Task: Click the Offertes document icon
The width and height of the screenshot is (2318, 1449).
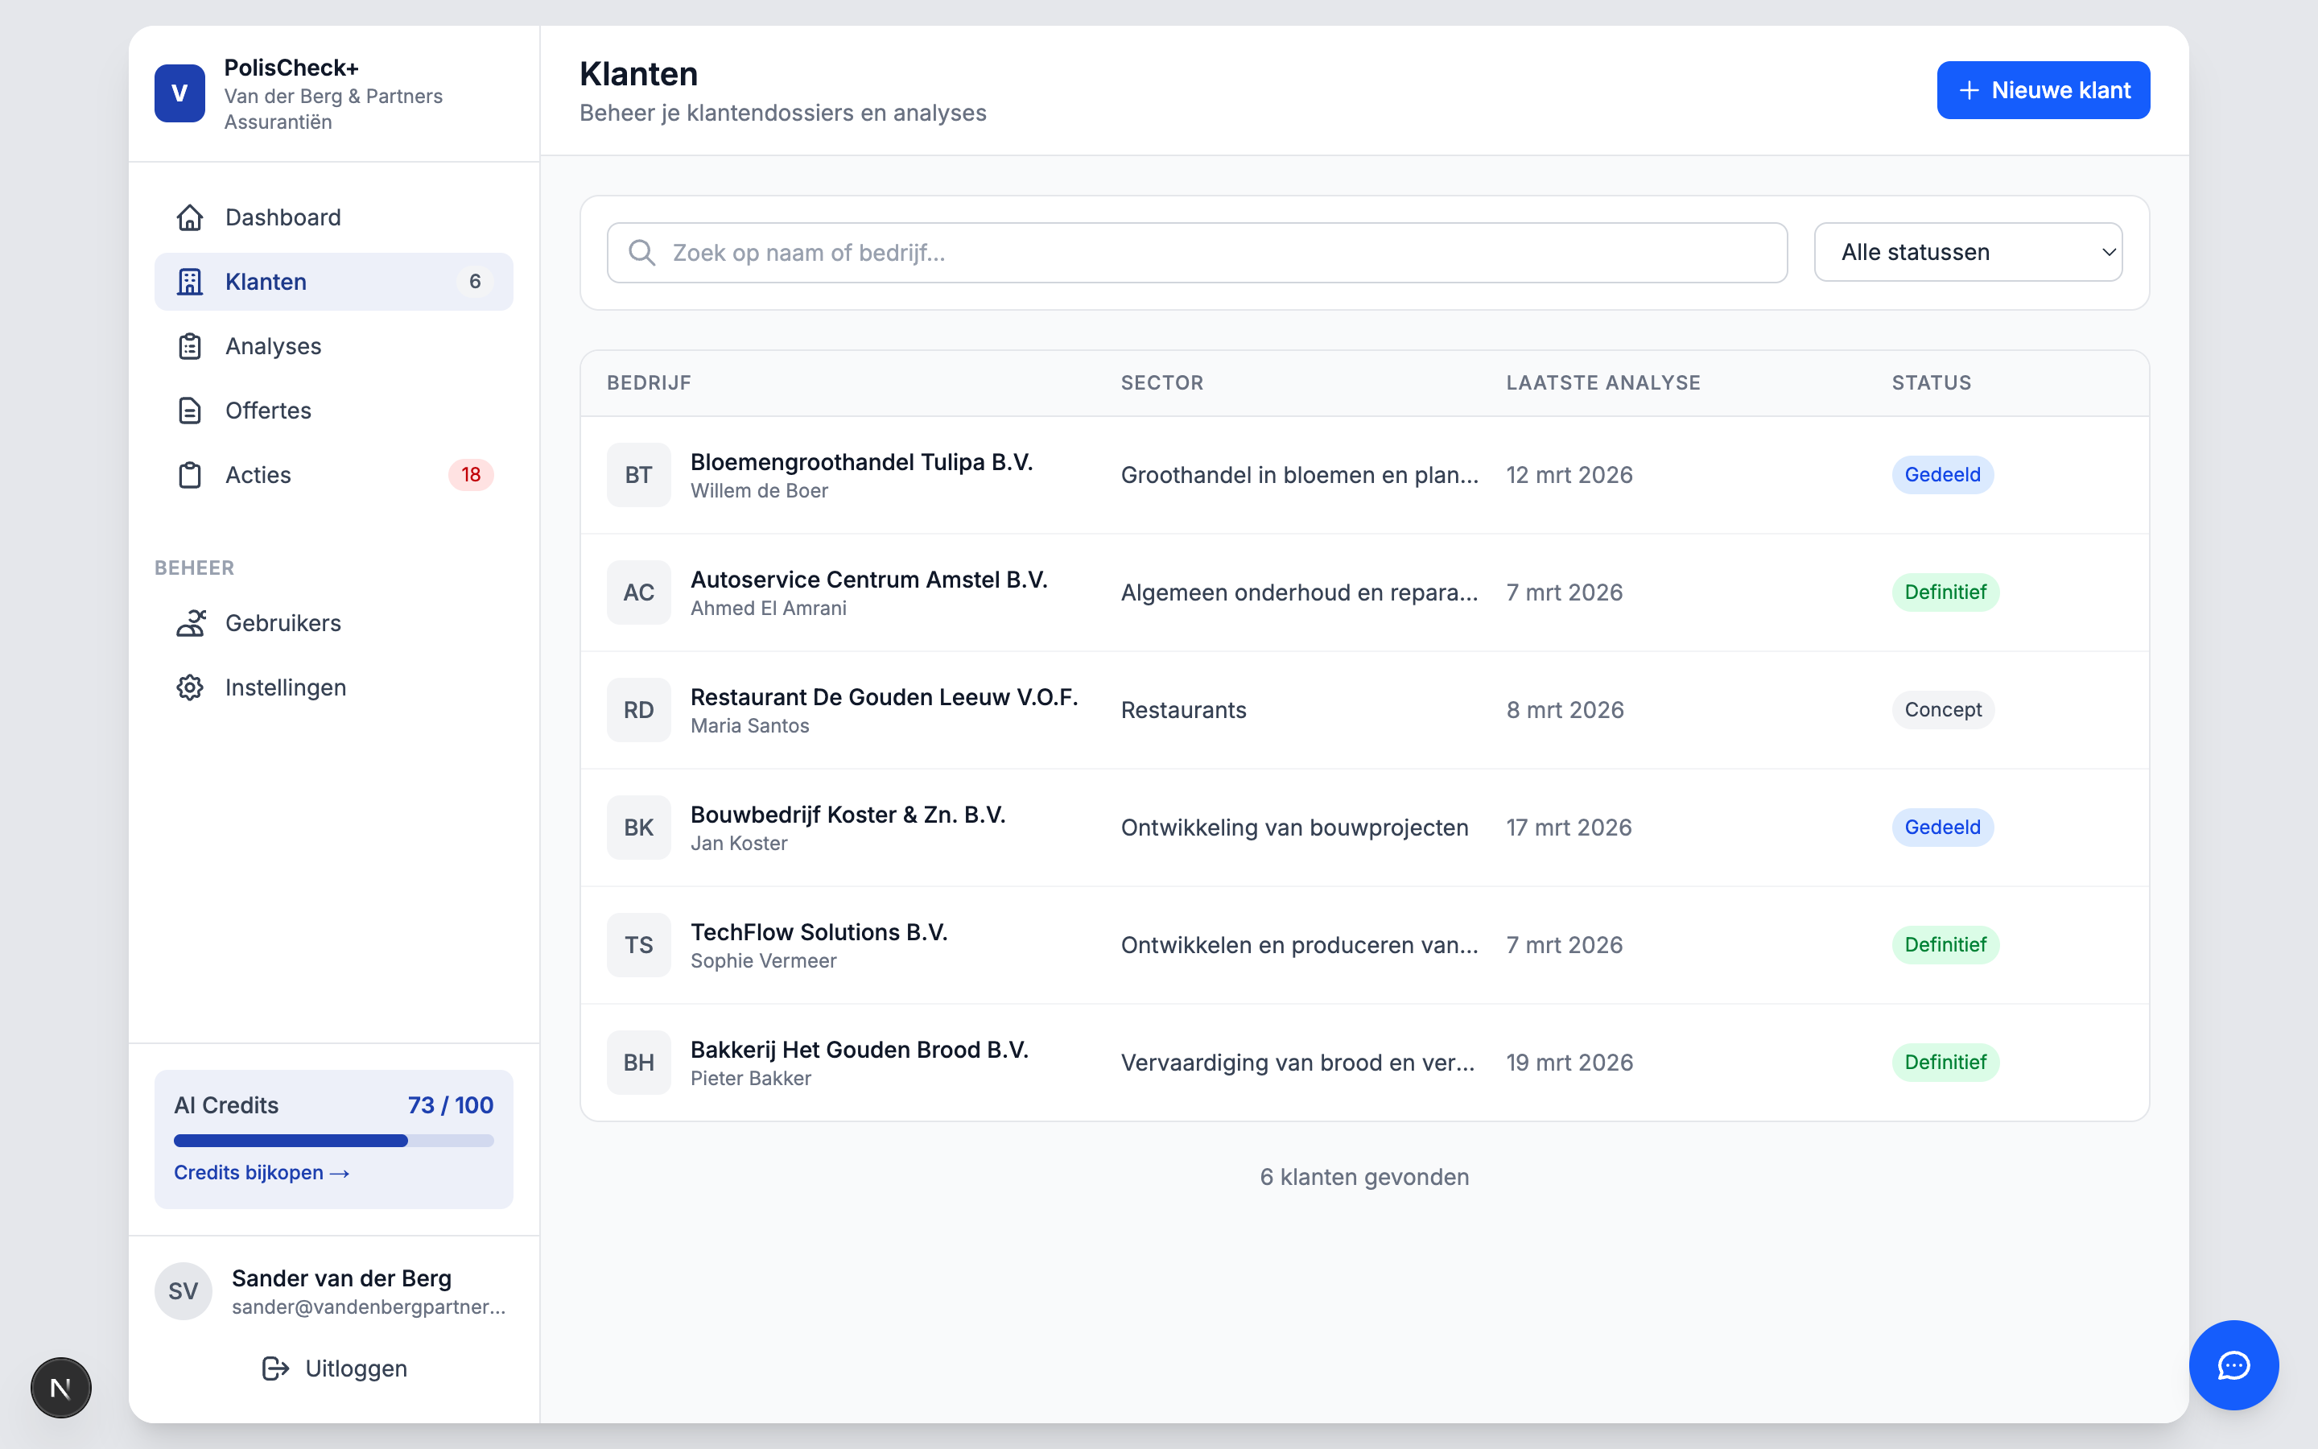Action: 190,411
